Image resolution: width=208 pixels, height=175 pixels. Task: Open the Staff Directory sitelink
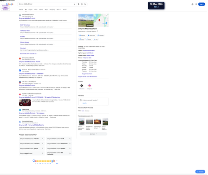coord(25,25)
